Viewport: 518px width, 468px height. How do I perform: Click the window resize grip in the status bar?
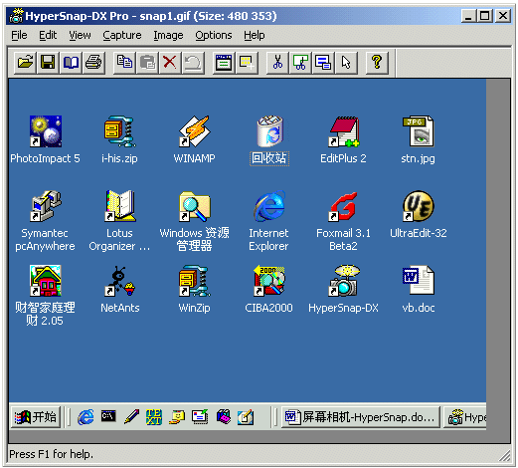click(x=505, y=456)
